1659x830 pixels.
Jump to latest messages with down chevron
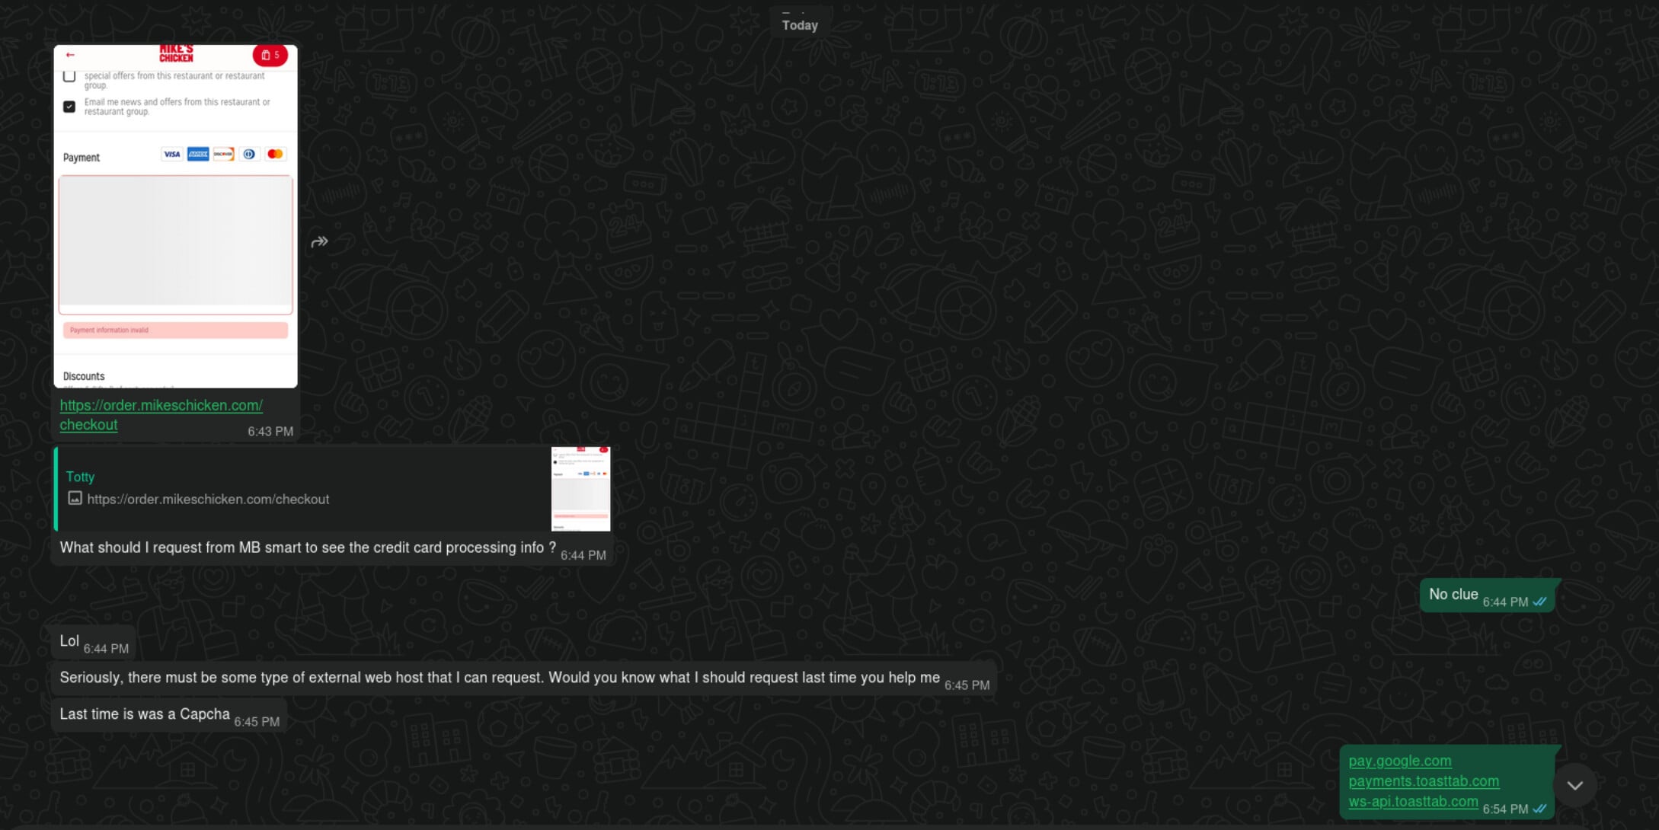pyautogui.click(x=1574, y=786)
